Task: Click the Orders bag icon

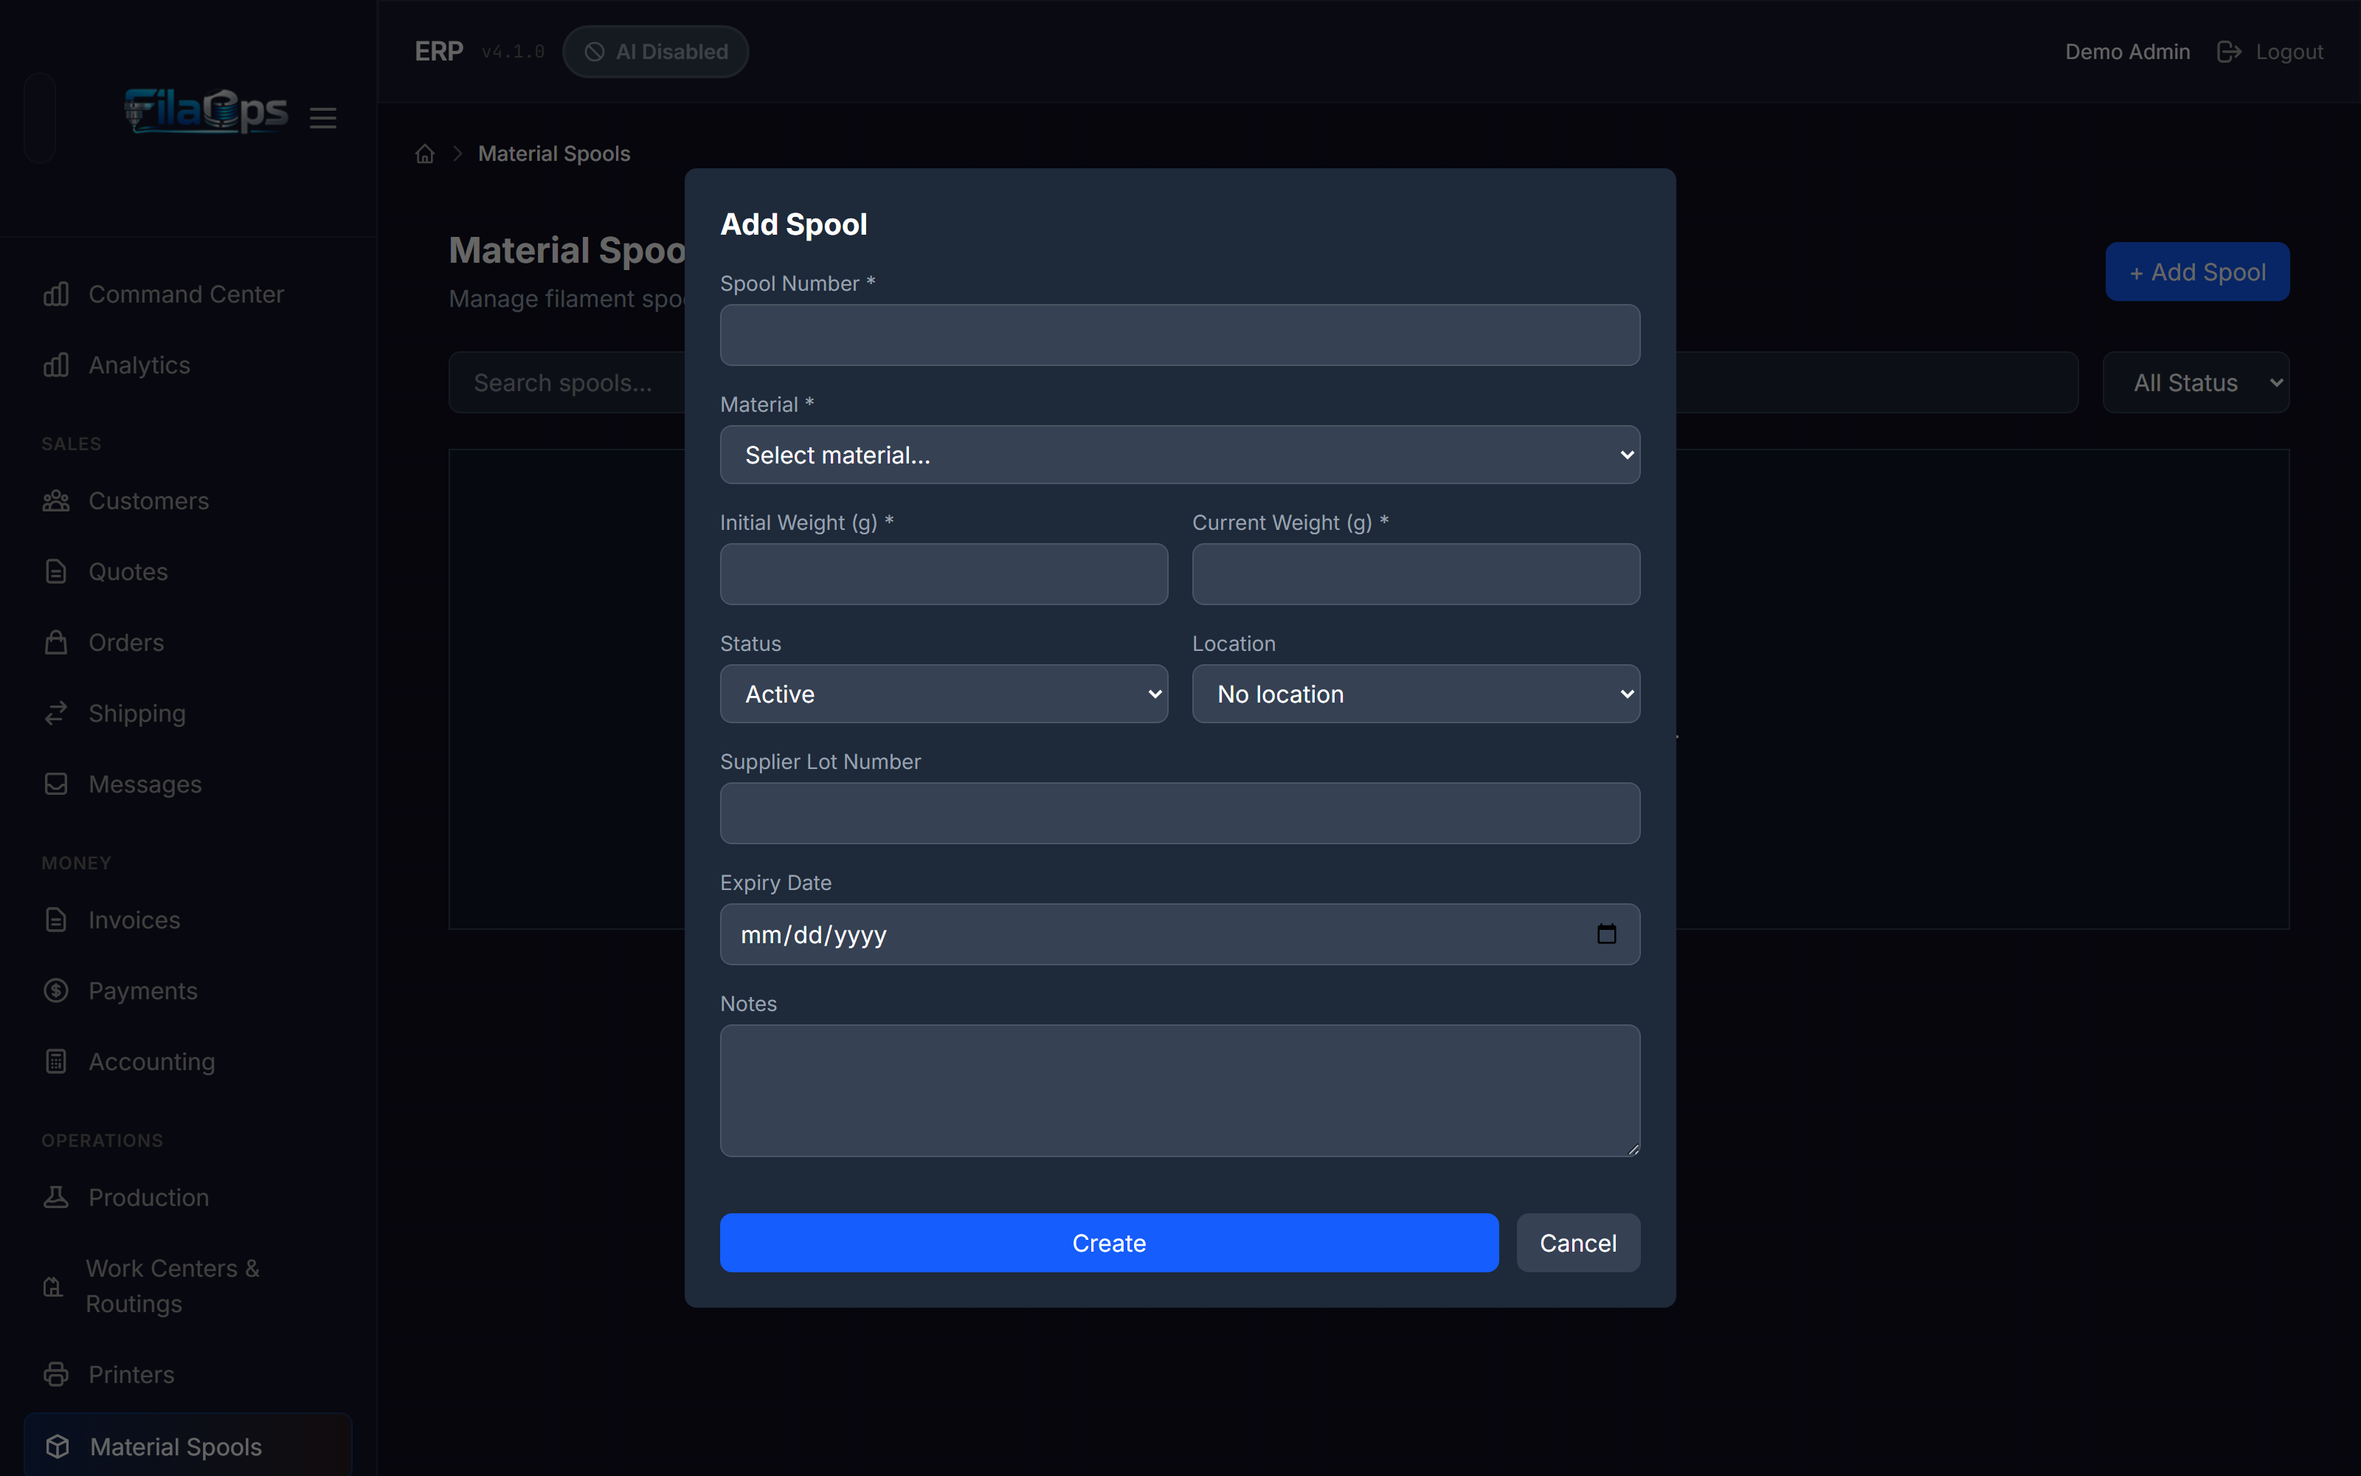Action: 57,642
